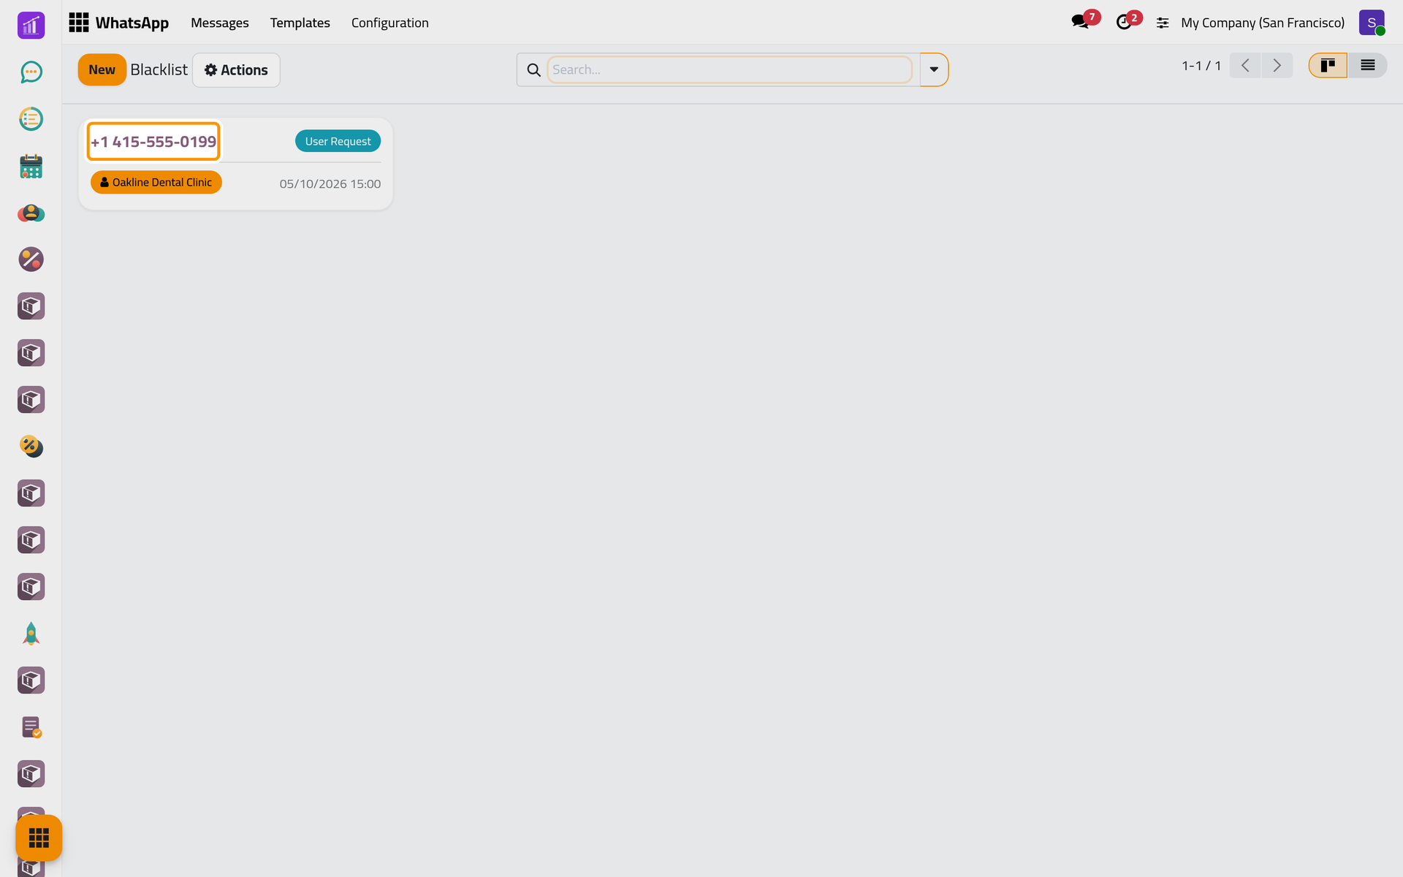Open the Templates menu
Screen dimensions: 1403x877
tap(300, 23)
